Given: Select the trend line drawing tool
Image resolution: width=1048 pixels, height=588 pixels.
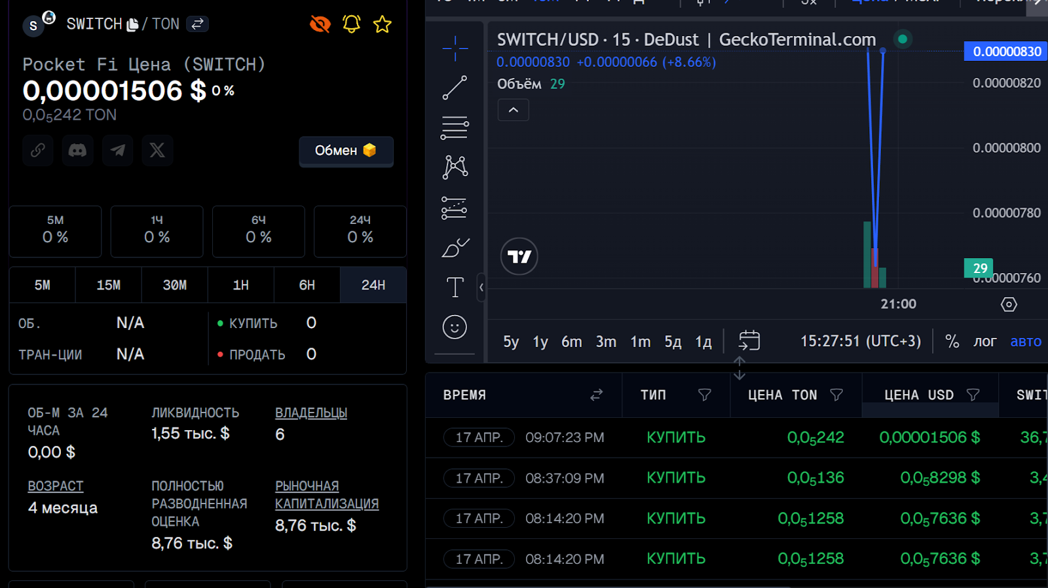Looking at the screenshot, I should click(x=455, y=88).
